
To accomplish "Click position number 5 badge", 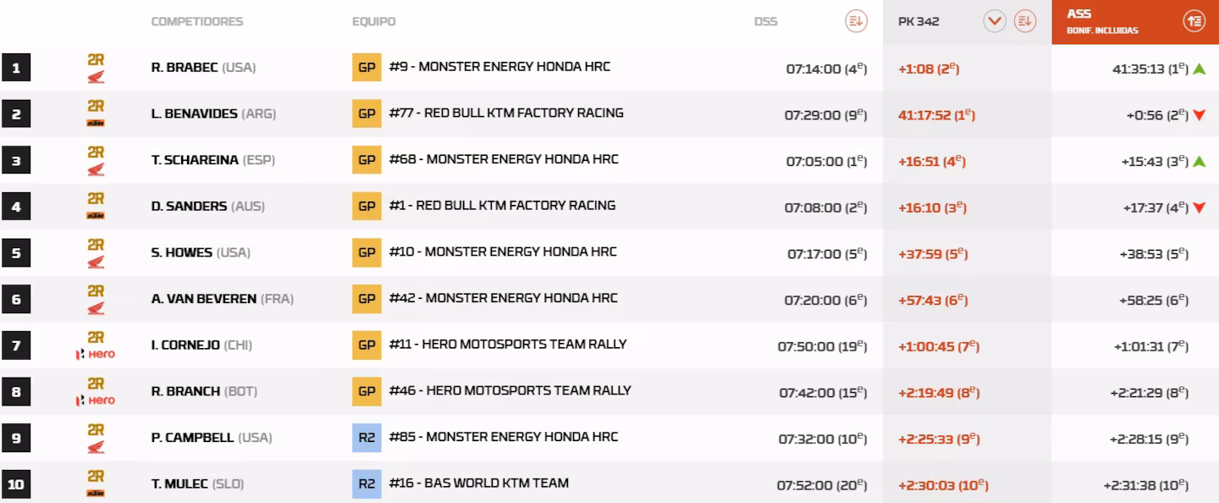I will 16,252.
